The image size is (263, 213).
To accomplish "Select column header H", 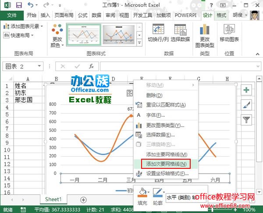I will tap(227, 79).
